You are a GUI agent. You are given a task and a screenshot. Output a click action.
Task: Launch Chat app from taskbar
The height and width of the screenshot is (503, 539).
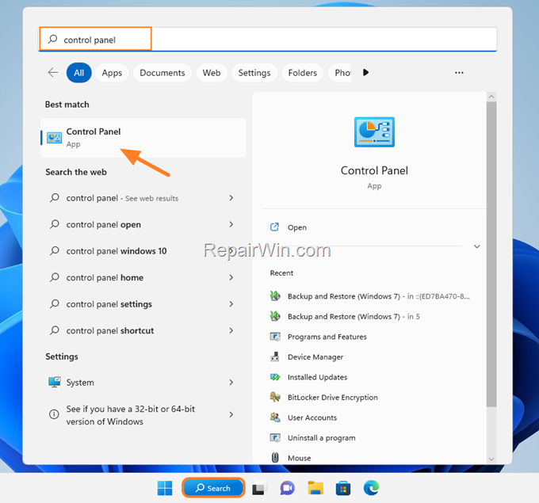(x=288, y=488)
